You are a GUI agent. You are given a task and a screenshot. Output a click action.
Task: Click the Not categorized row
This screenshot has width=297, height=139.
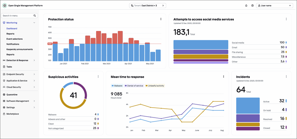pyautogui.click(x=73, y=128)
